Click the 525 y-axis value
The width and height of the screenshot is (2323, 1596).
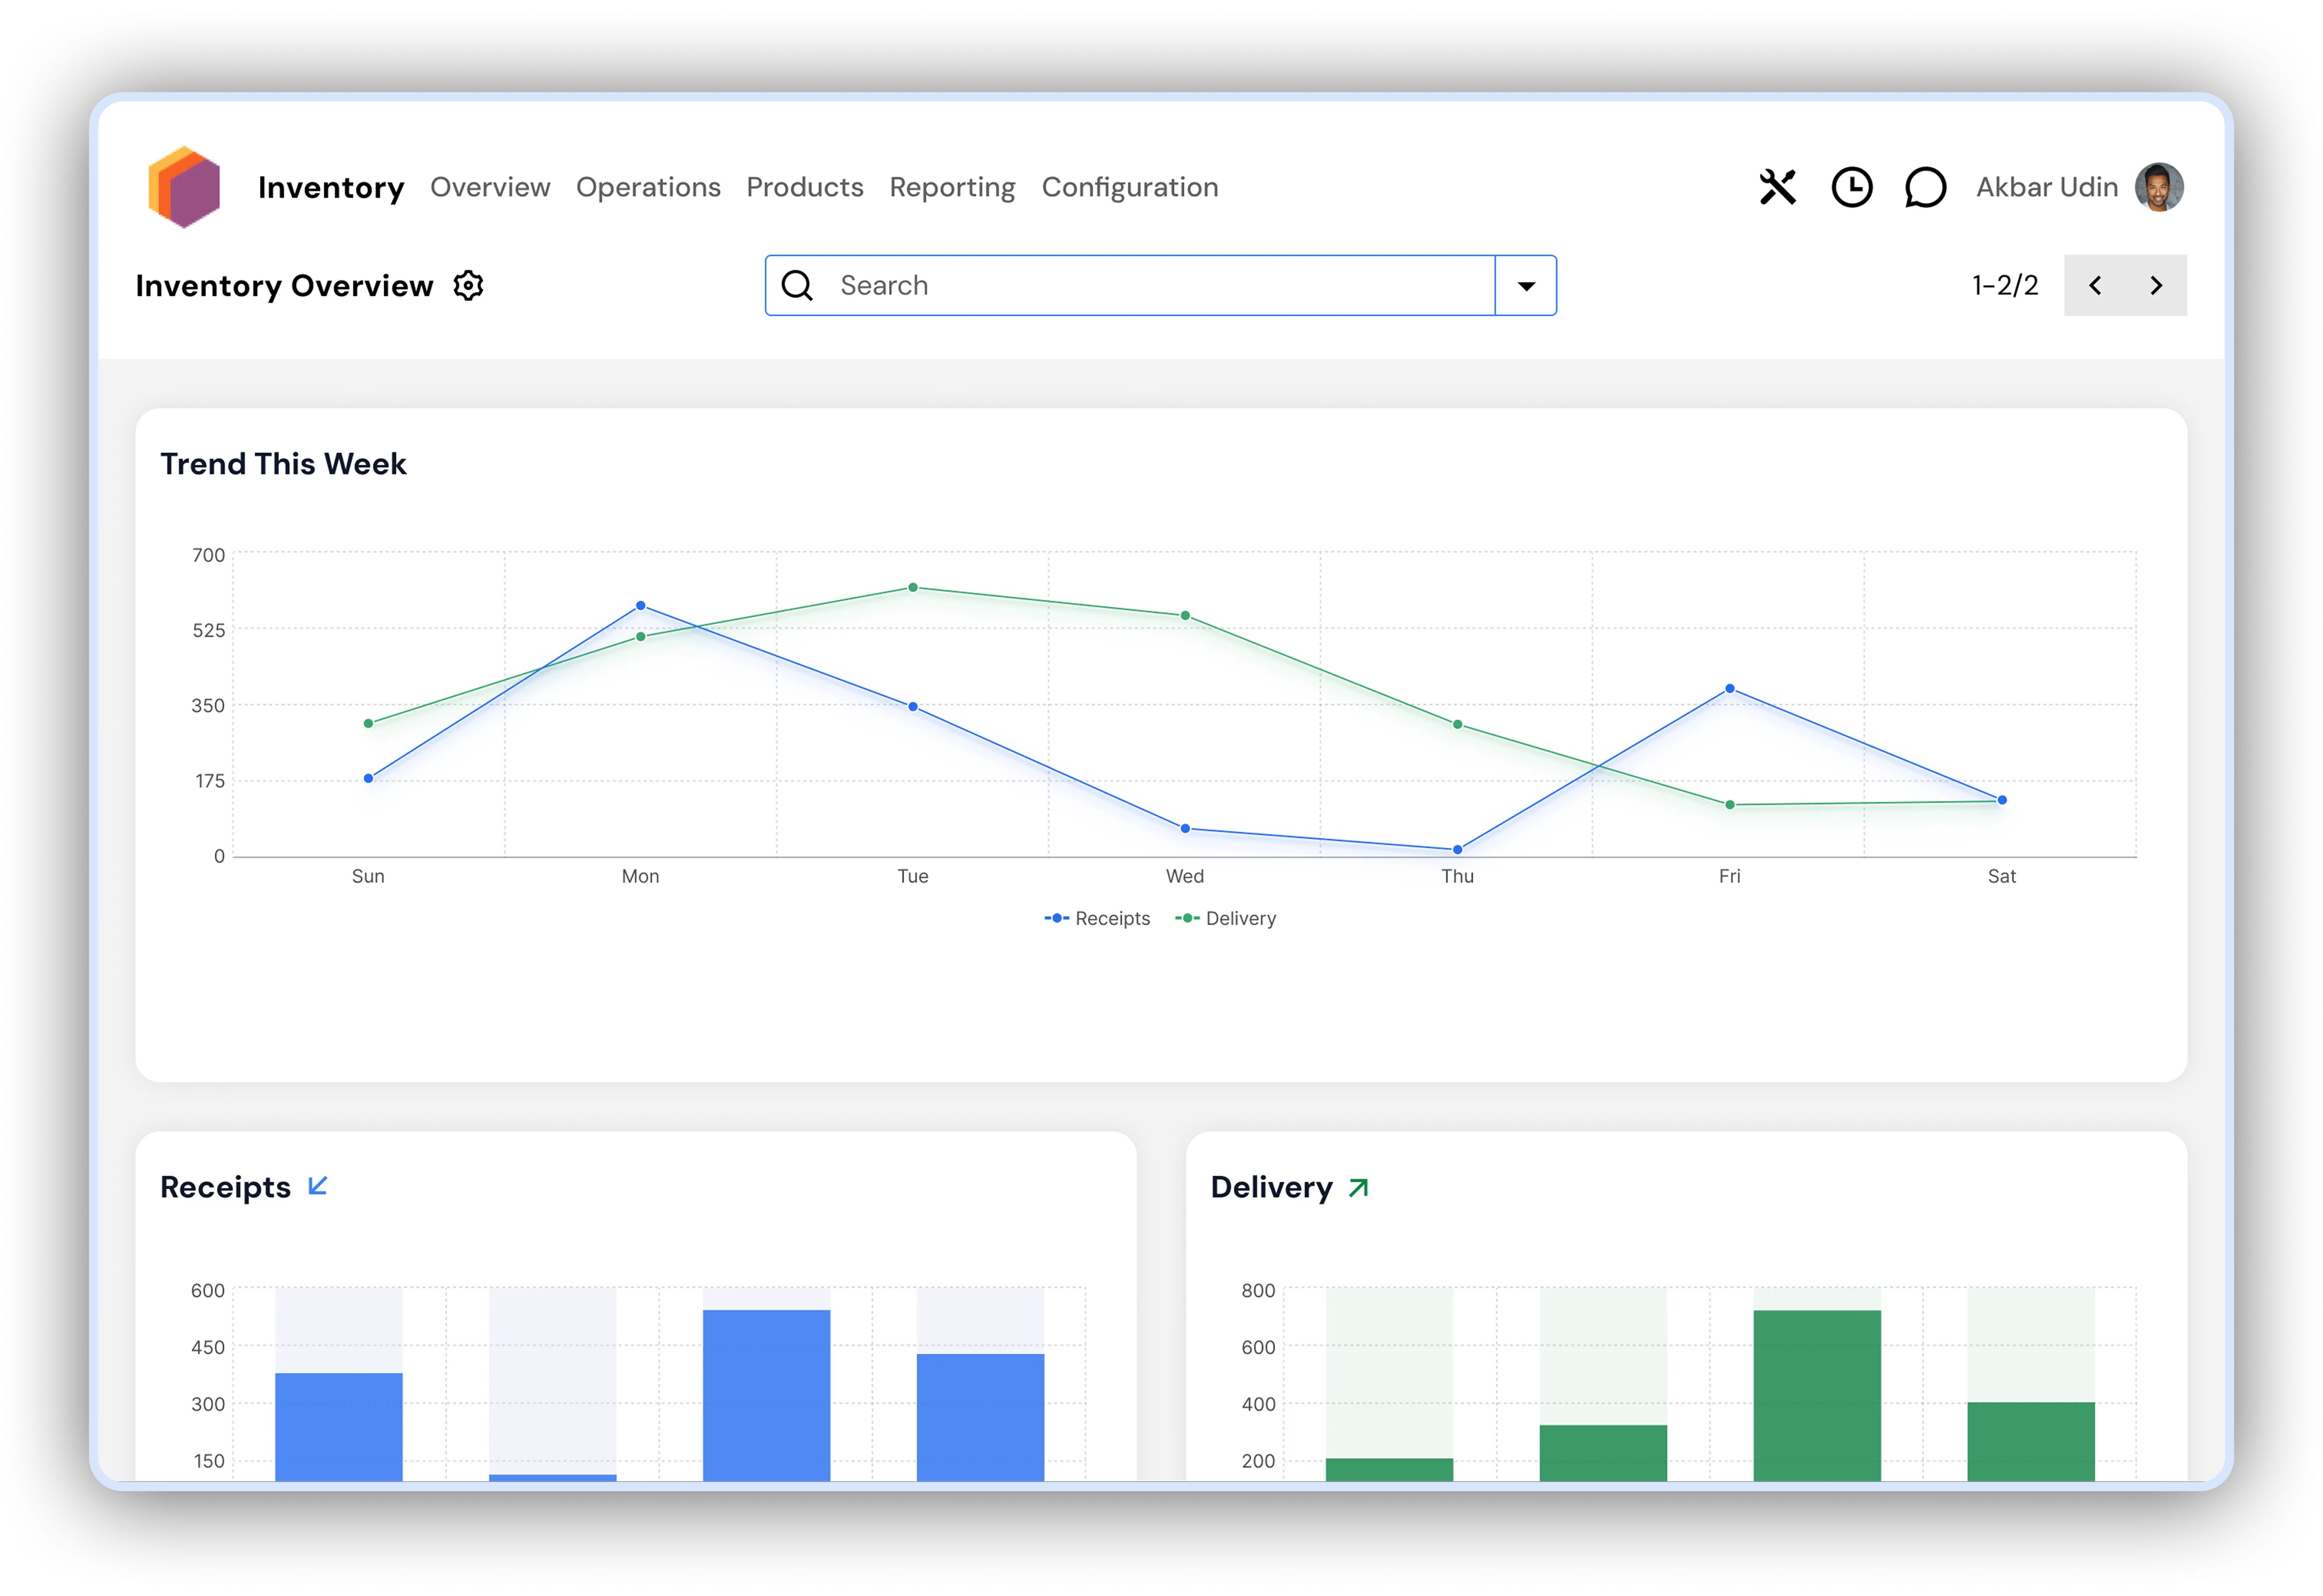click(x=208, y=630)
